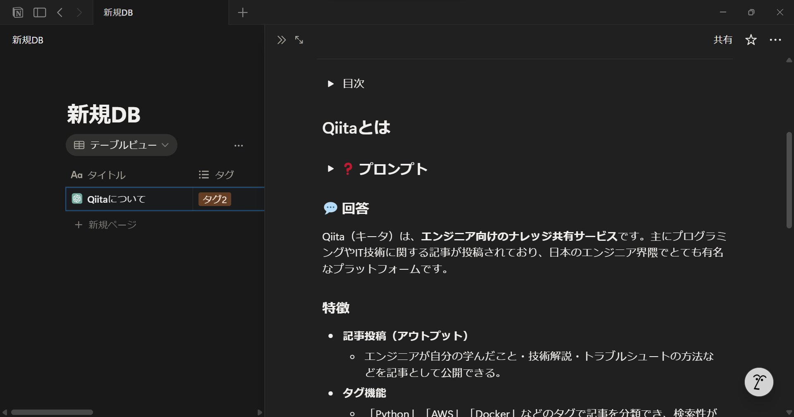Click the sidebar toggle icon
This screenshot has height=417, width=794.
40,12
